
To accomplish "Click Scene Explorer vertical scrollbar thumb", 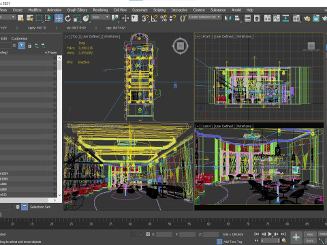I will [59, 65].
